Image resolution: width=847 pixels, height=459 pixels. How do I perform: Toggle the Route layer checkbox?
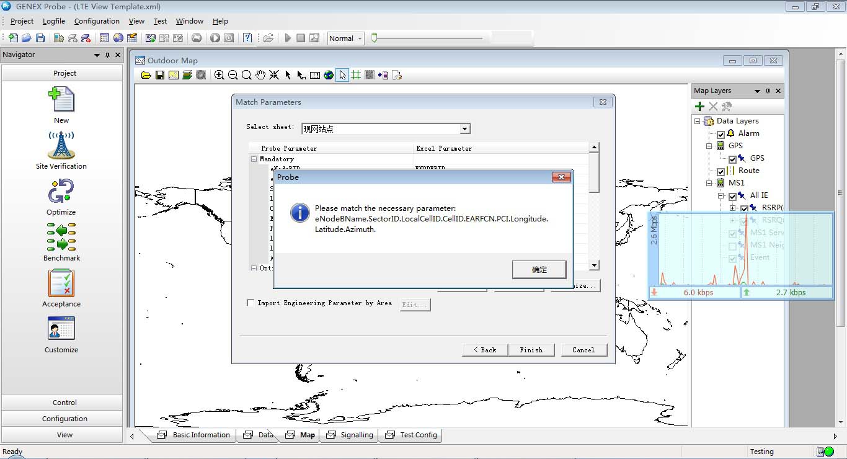point(721,171)
